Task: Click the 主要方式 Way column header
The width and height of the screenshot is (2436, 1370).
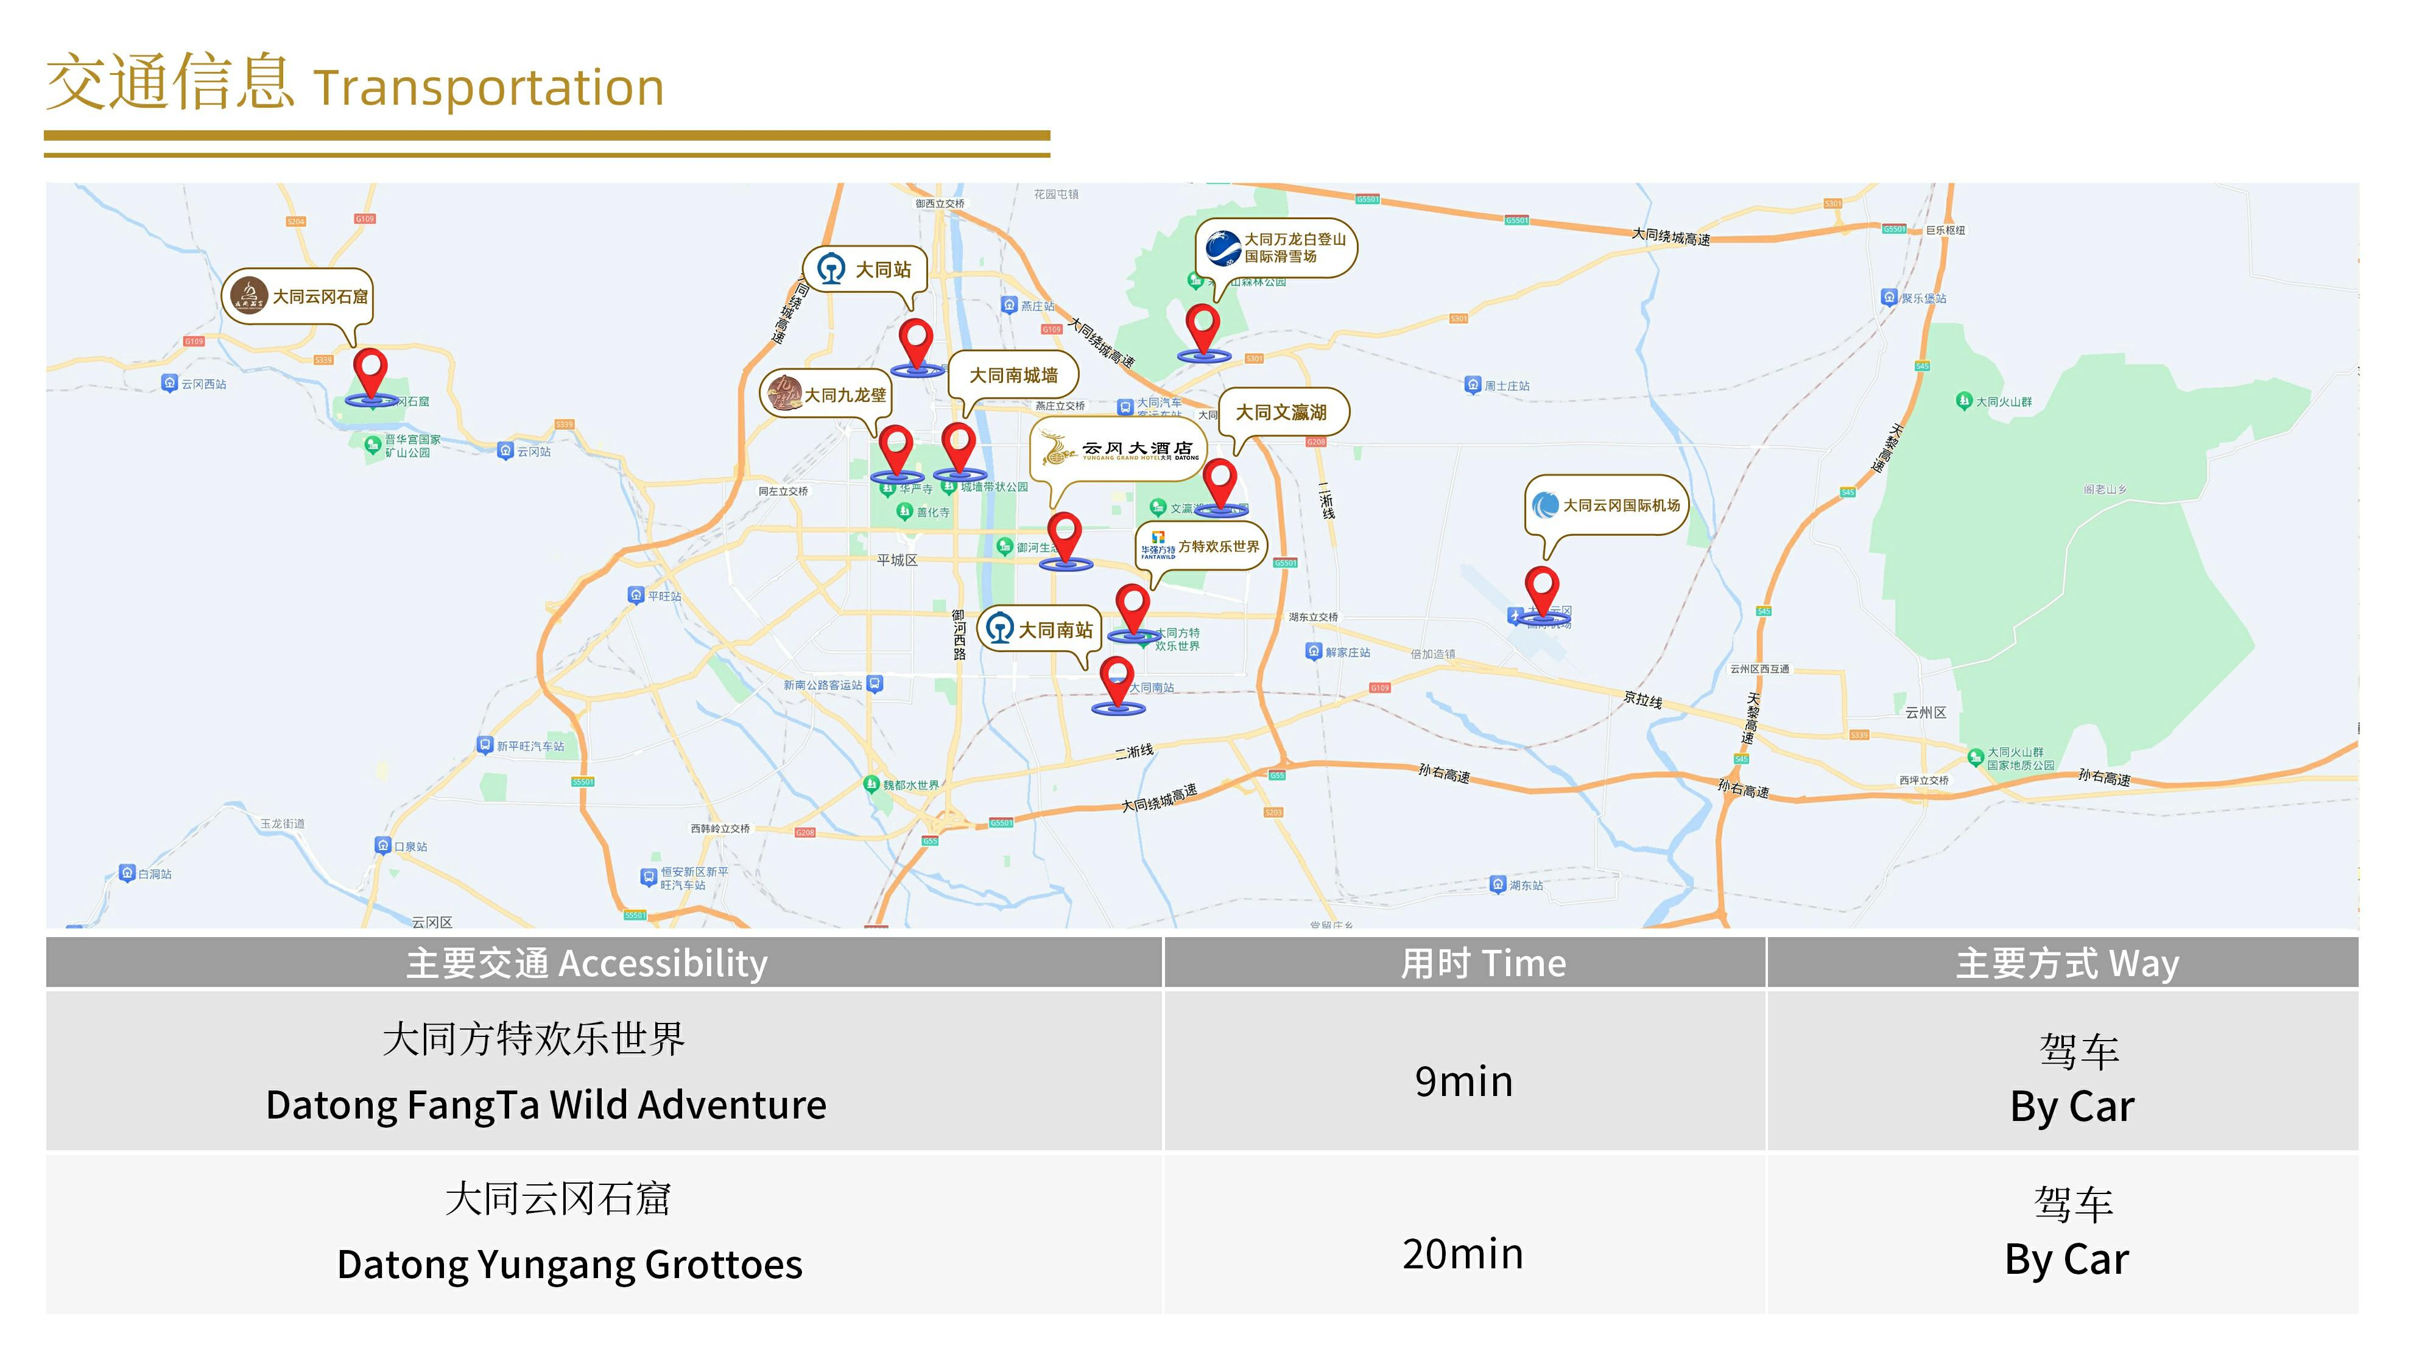Action: coord(2063,963)
